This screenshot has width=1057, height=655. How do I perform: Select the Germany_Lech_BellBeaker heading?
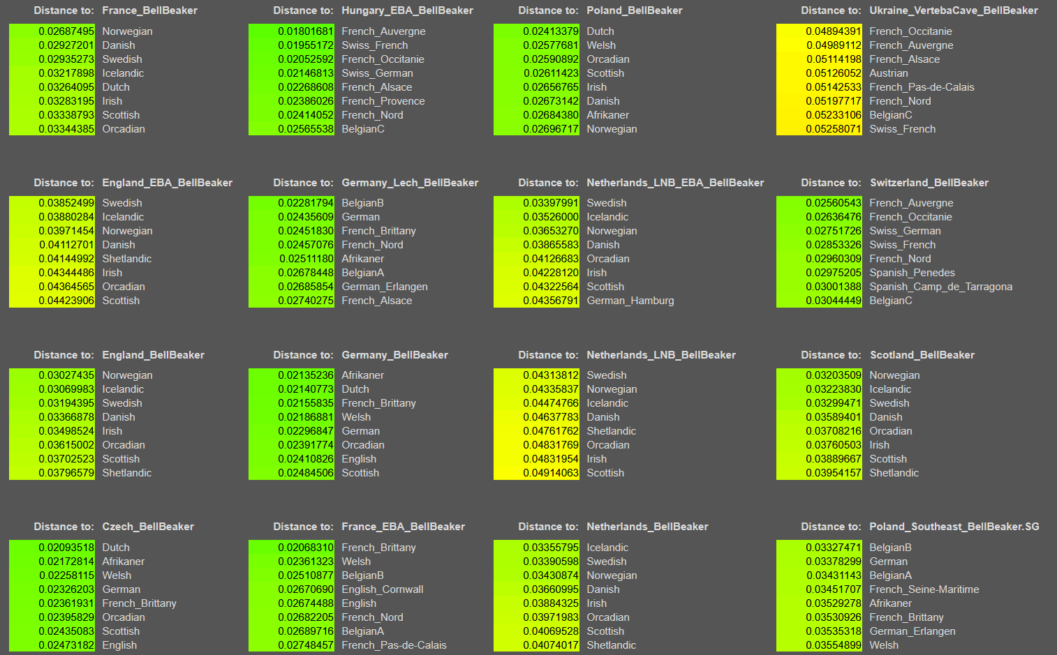(x=410, y=183)
